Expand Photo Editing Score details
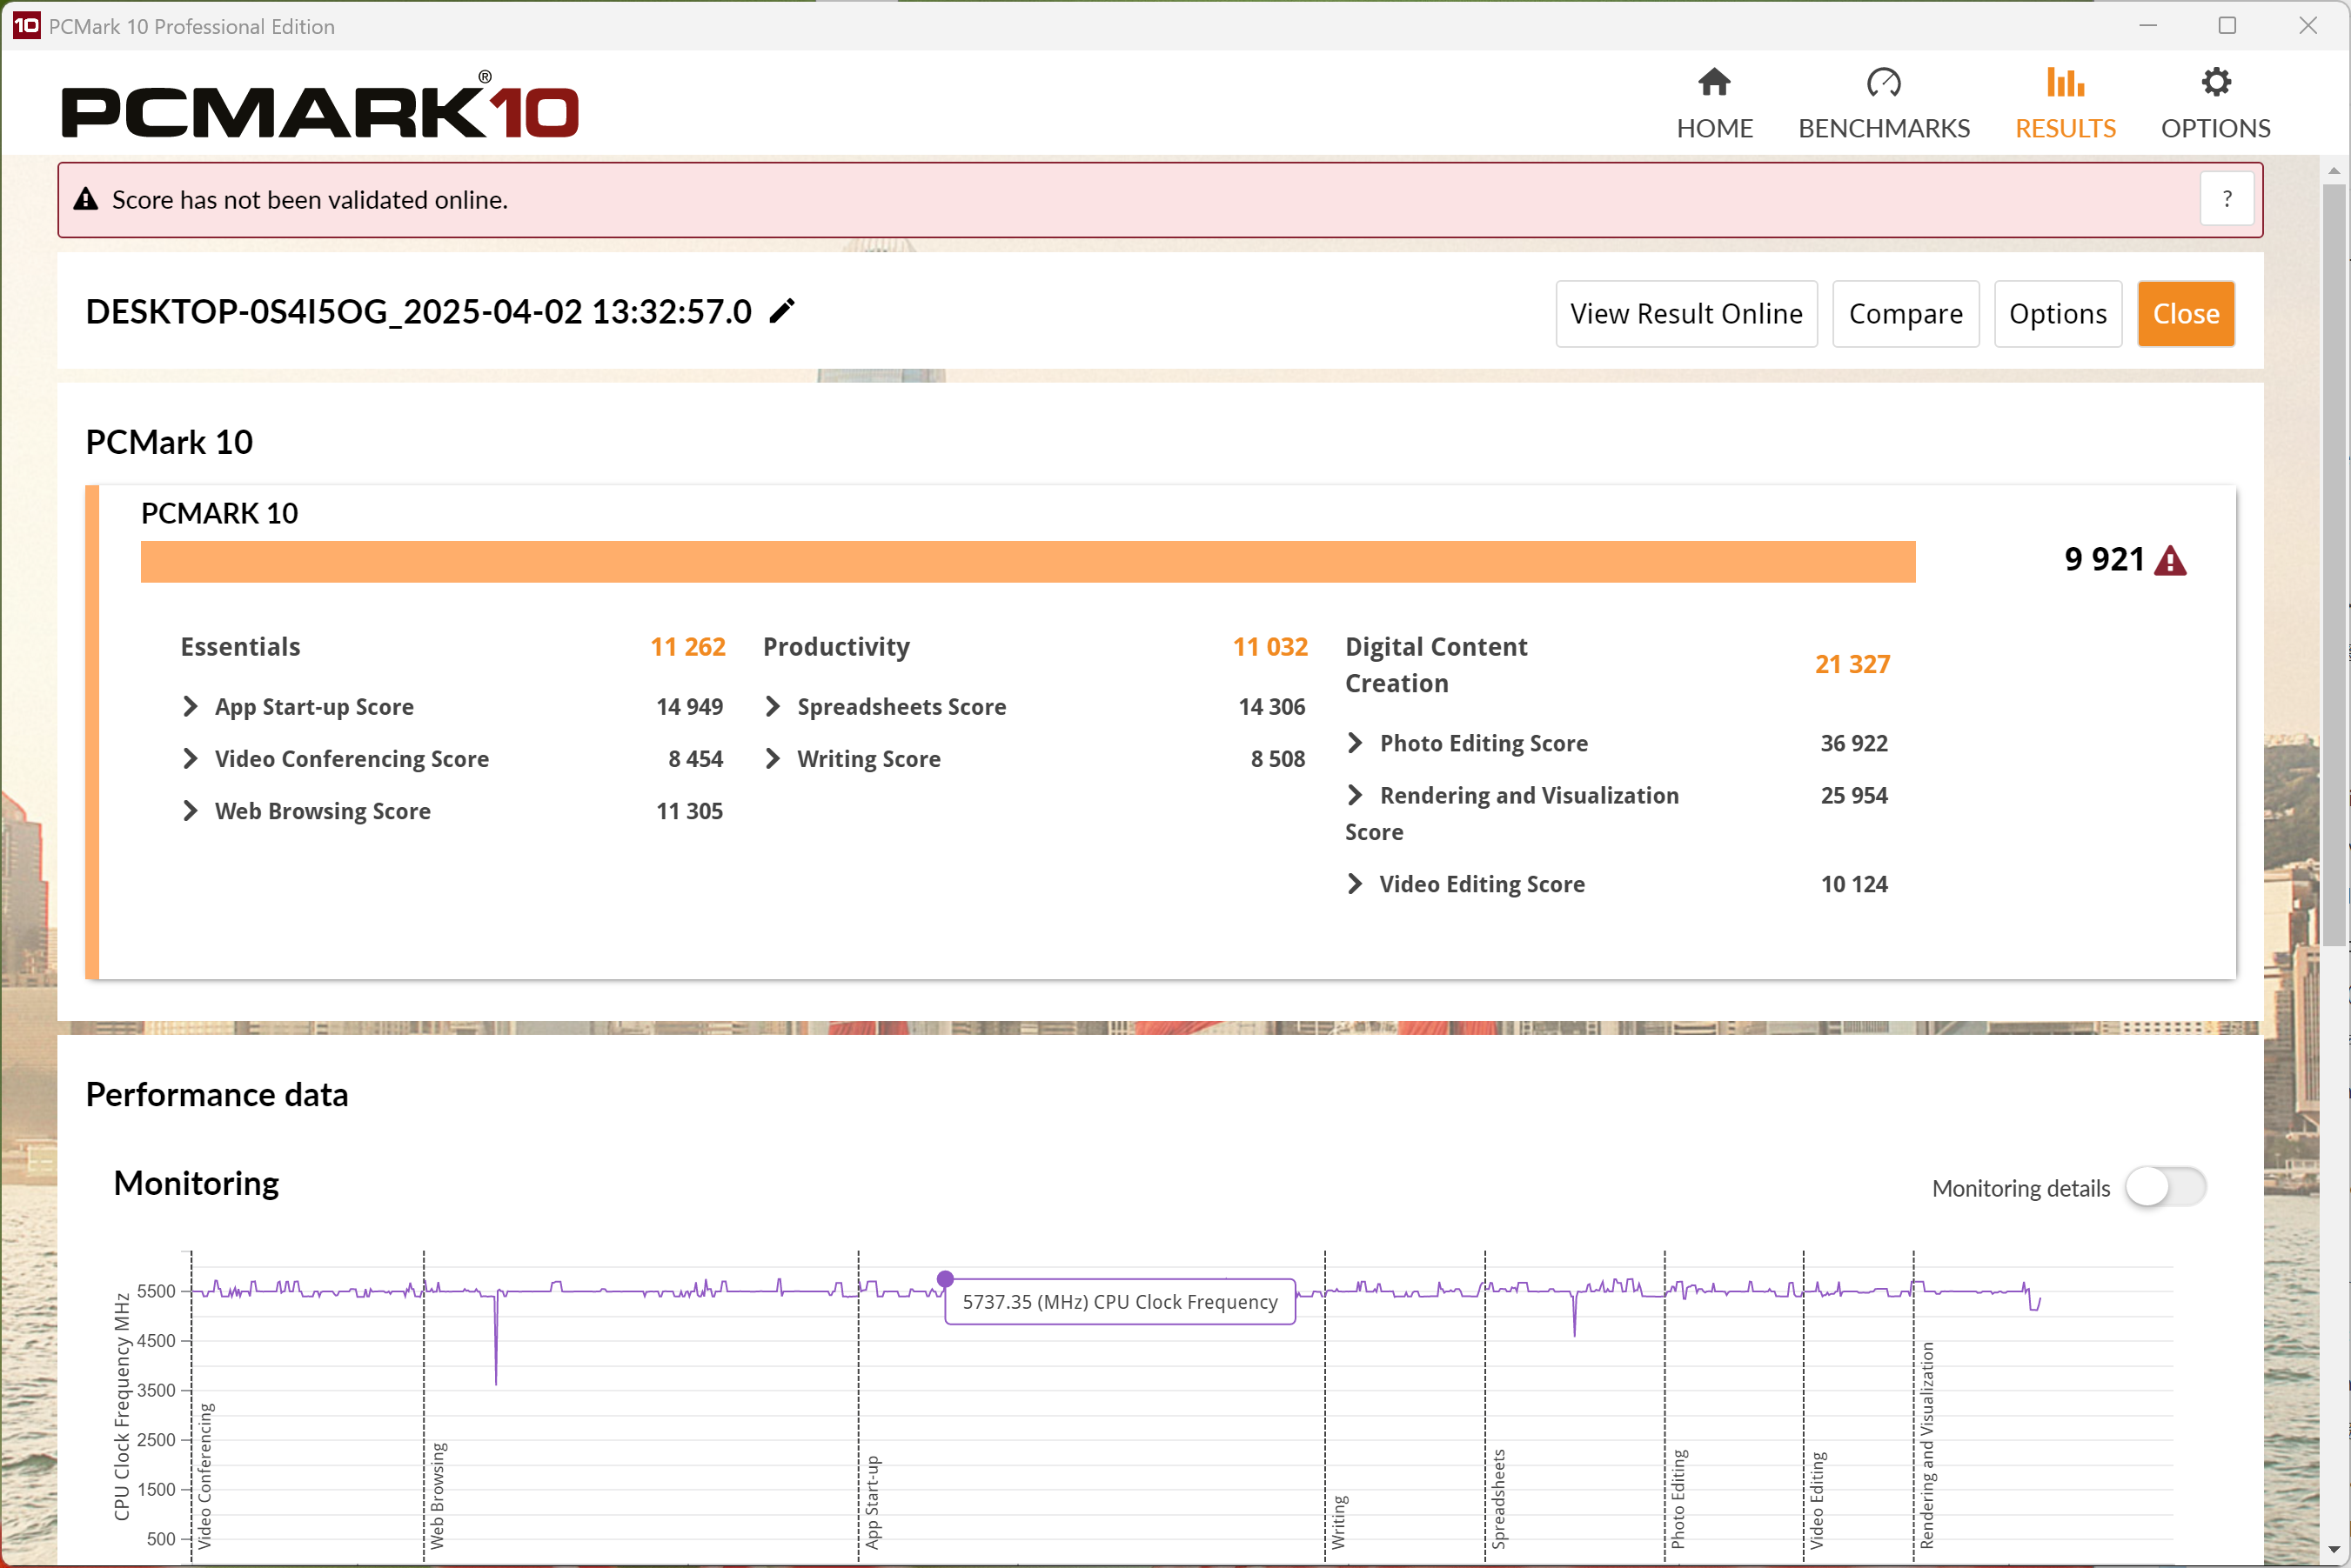 [1355, 742]
